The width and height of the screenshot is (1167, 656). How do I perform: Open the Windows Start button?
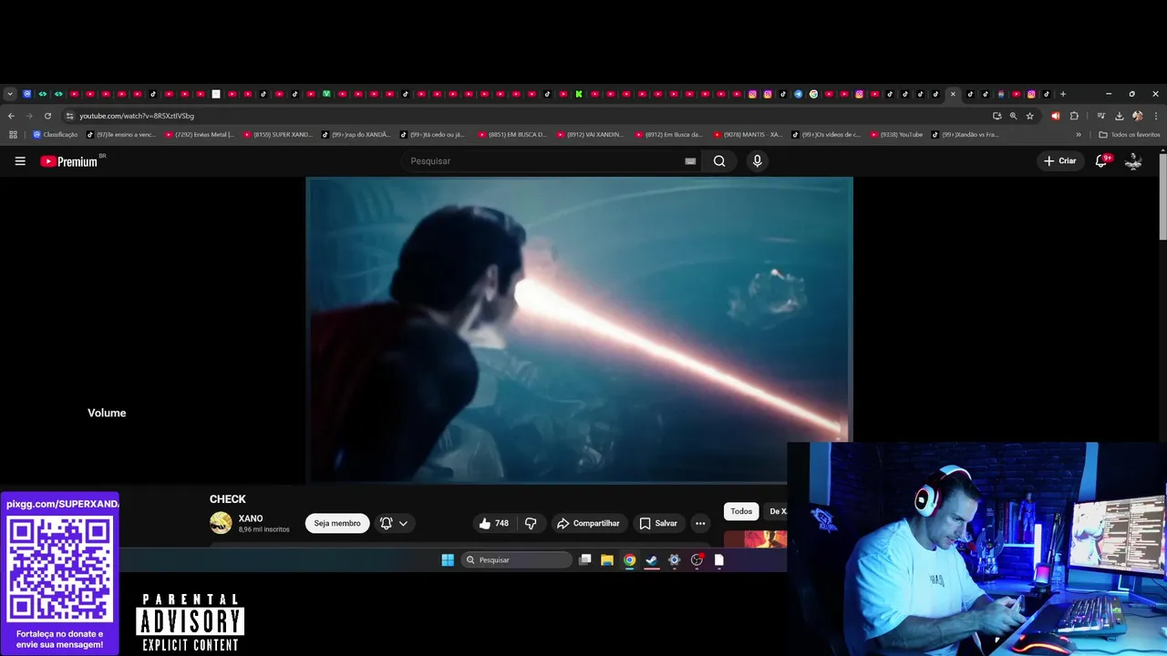(448, 560)
